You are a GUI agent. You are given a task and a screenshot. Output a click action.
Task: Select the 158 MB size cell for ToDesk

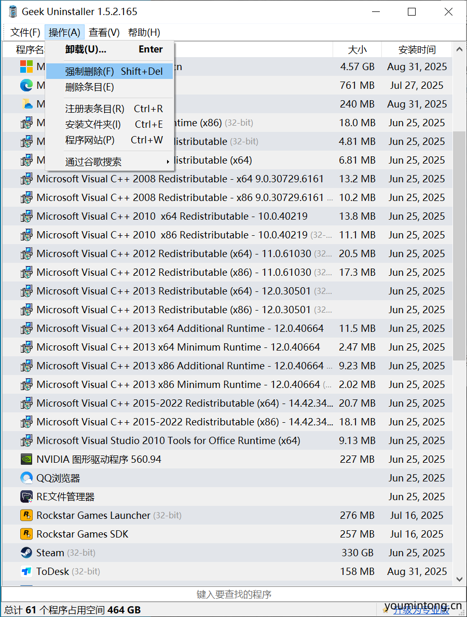click(358, 571)
